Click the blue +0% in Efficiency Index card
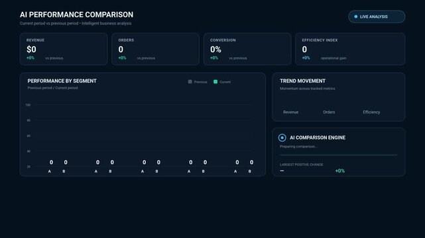Screen dimensions: 425x238 click(306, 58)
